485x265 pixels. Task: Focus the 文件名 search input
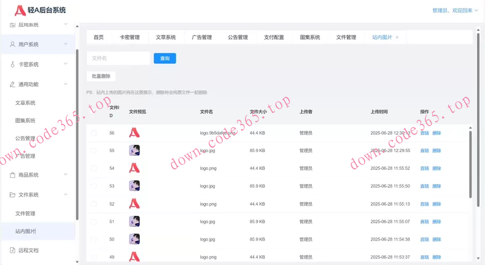118,58
